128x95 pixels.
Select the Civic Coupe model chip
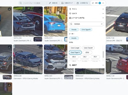pyautogui.click(x=75, y=48)
